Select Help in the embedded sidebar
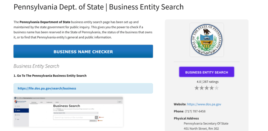 pyautogui.click(x=18, y=119)
